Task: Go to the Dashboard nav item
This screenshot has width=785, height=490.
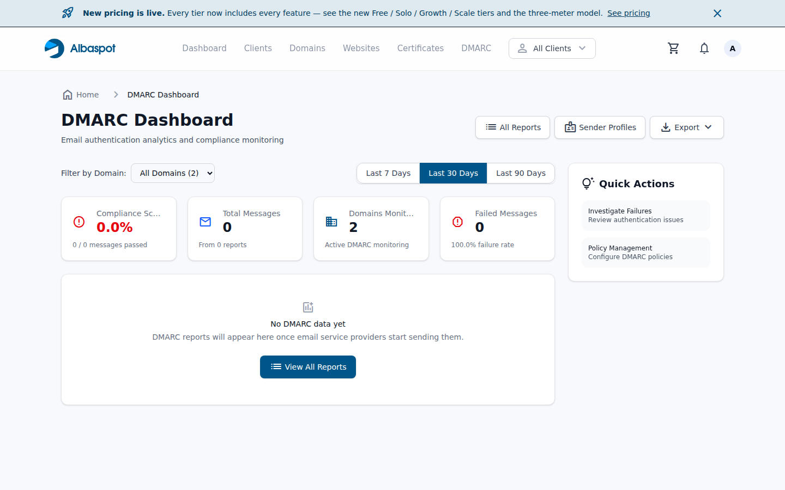Action: pos(204,48)
